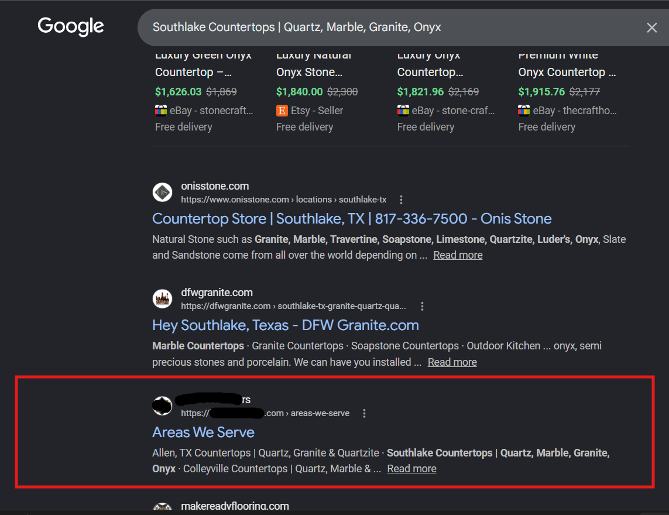
Task: Clear the search box with X
Action: point(651,28)
